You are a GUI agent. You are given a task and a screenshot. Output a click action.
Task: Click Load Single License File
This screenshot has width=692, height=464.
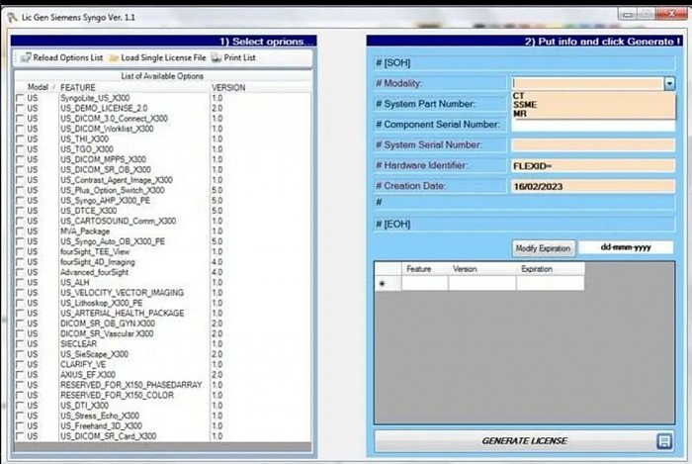coord(157,57)
